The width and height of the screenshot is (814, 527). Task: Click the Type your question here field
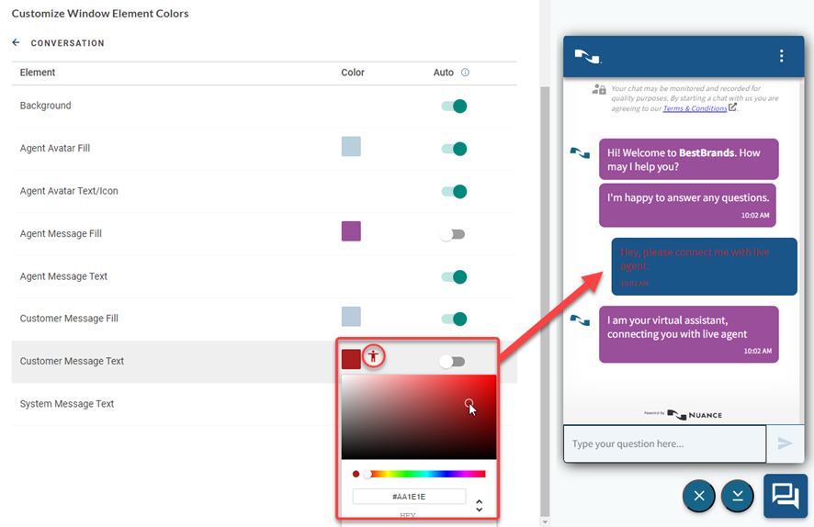[664, 443]
